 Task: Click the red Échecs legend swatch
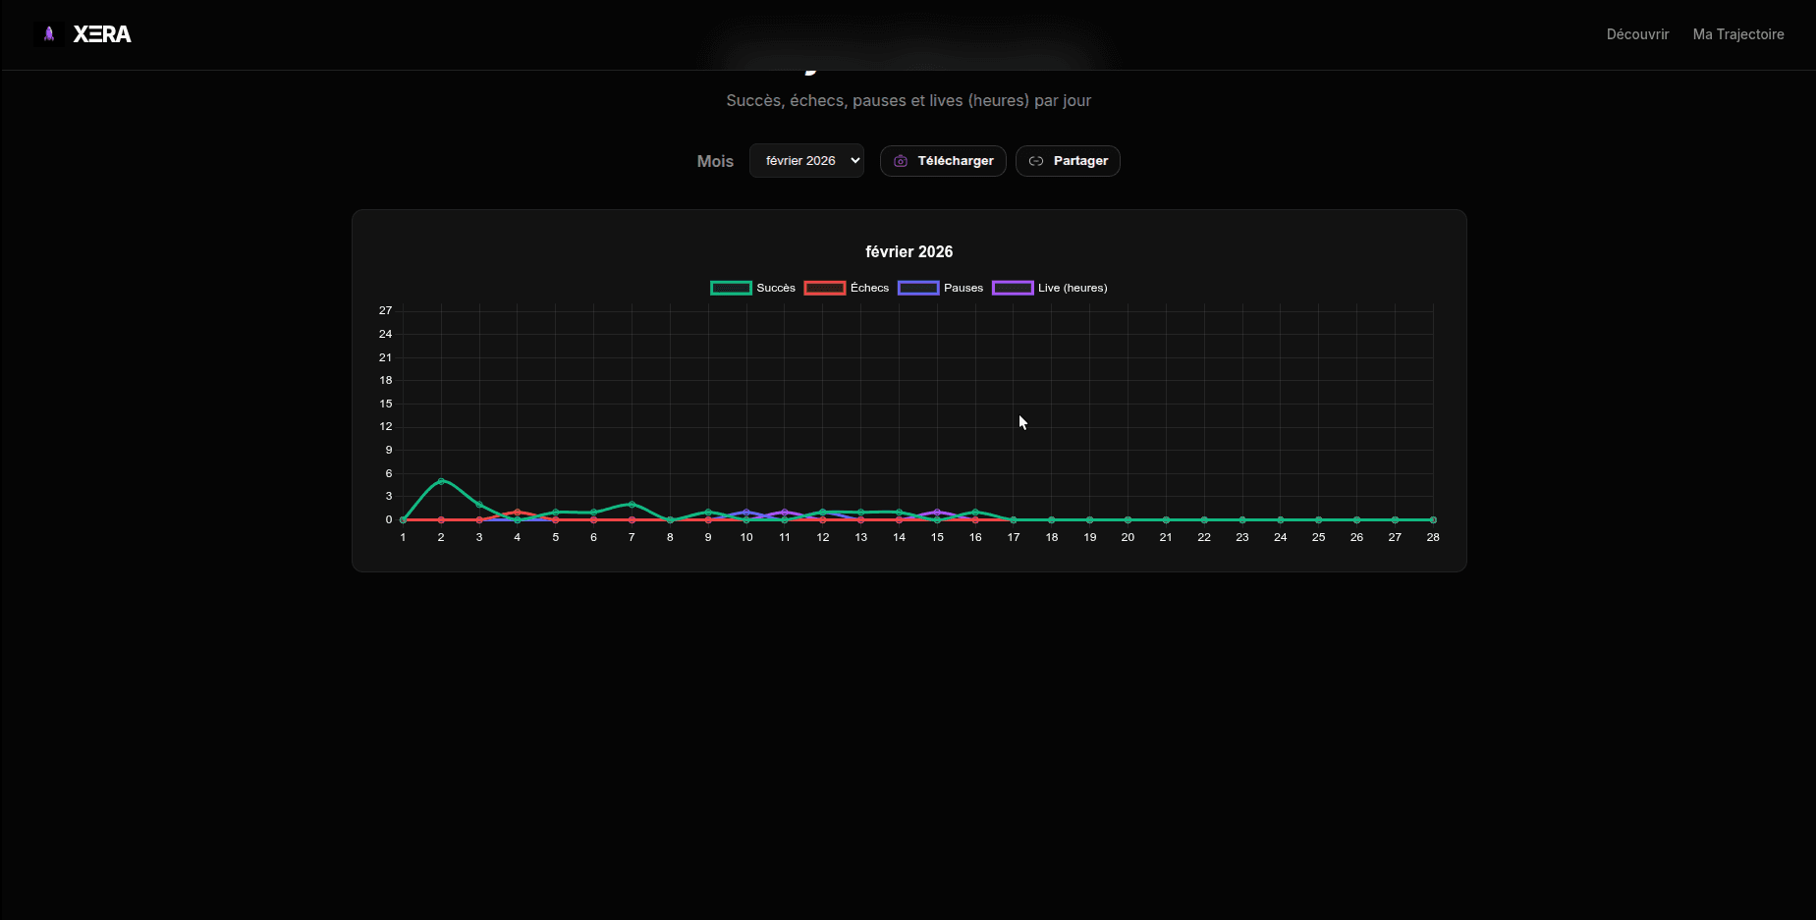point(825,288)
